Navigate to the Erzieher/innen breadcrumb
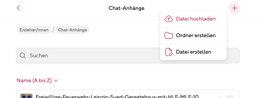Image resolution: width=262 pixels, height=98 pixels. pyautogui.click(x=34, y=30)
